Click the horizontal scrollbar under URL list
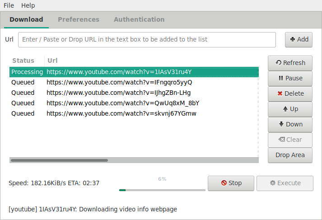Image resolution: width=322 pixels, height=220 pixels. point(60,160)
